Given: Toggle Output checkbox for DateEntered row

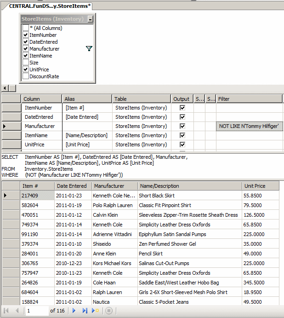Looking at the screenshot, I should tap(182, 117).
